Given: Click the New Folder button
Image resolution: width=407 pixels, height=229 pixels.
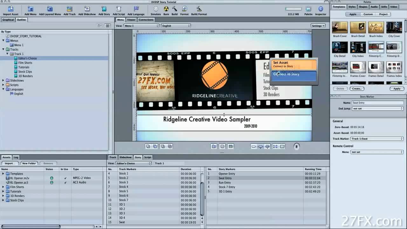Looking at the screenshot, I should click(x=29, y=163).
